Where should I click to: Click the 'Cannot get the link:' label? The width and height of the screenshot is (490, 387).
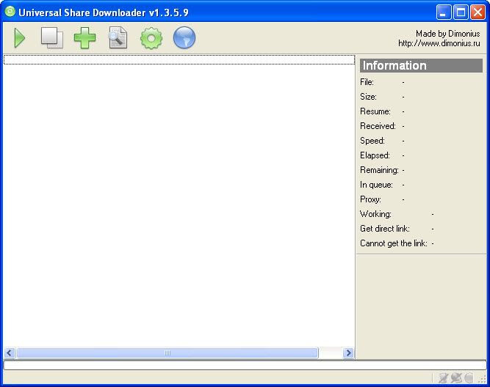[x=394, y=243]
